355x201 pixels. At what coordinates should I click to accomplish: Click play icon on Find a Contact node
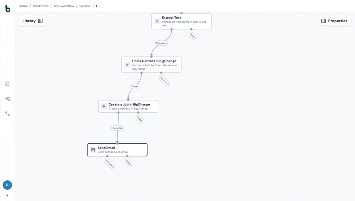127,65
